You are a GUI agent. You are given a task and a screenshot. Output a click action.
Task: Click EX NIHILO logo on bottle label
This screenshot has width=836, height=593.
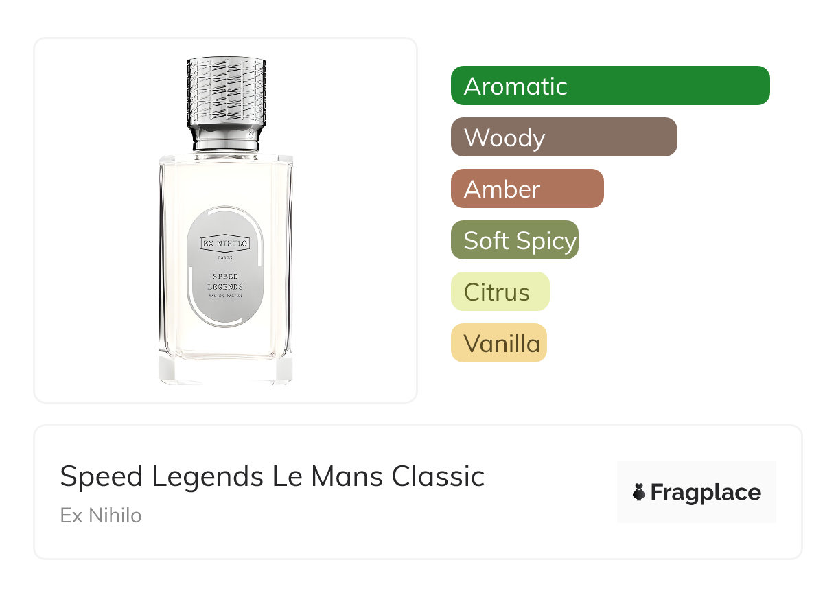[225, 243]
